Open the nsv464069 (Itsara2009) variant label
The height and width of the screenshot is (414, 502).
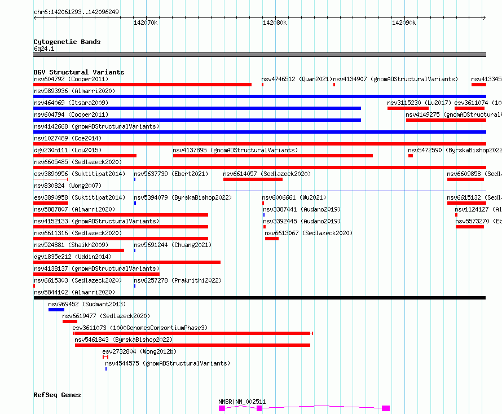tap(71, 103)
